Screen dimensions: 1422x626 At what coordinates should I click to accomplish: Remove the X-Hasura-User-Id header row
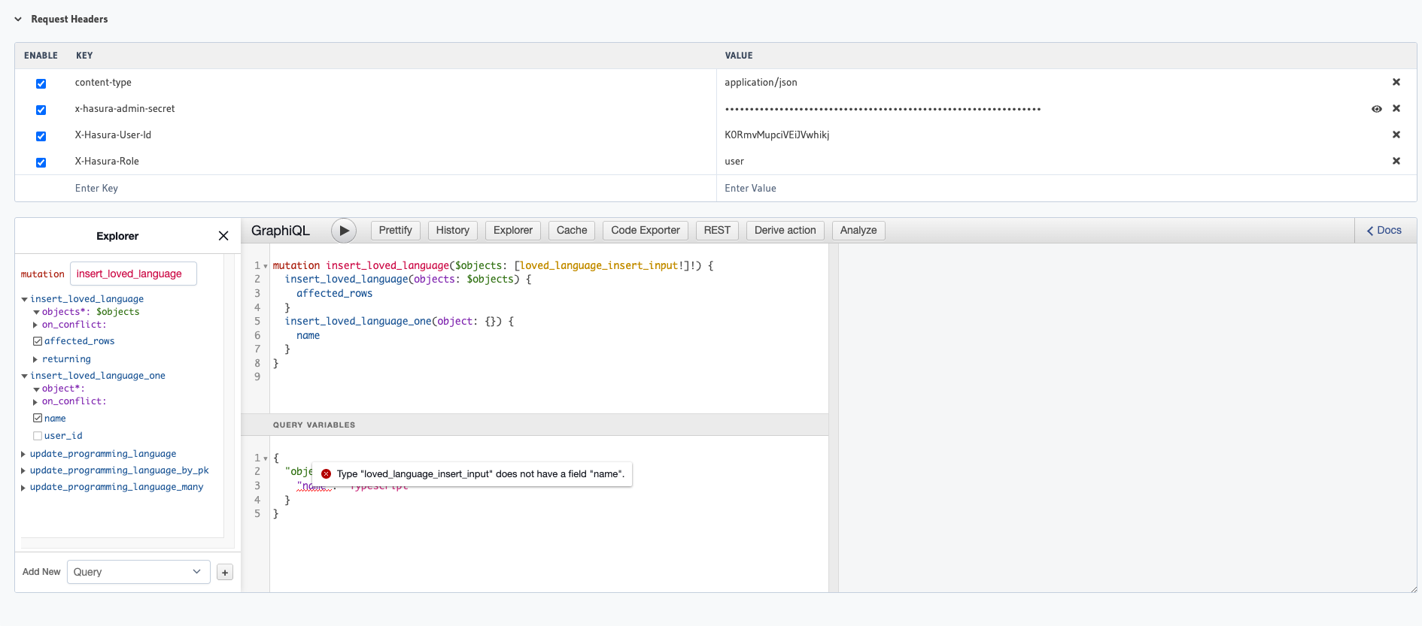pyautogui.click(x=1396, y=135)
